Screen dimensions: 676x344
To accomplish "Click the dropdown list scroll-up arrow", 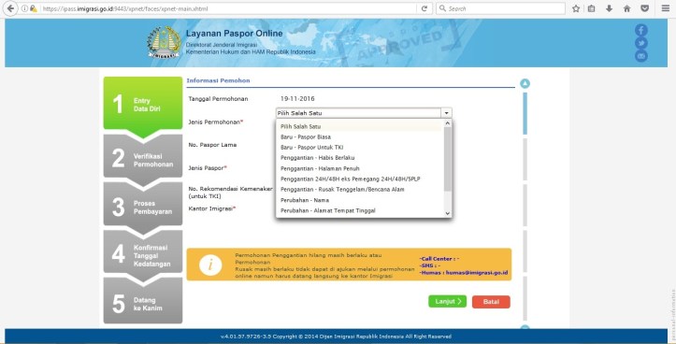I will 447,123.
